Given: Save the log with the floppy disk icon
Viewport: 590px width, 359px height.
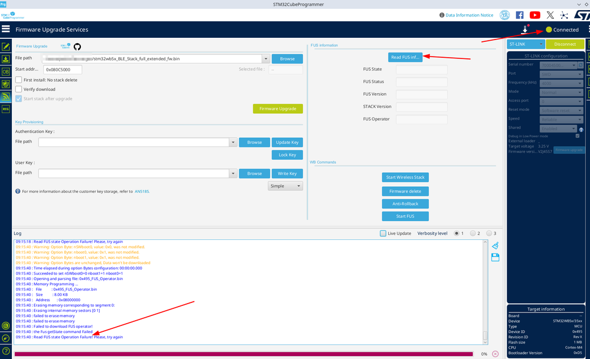Looking at the screenshot, I should [495, 257].
